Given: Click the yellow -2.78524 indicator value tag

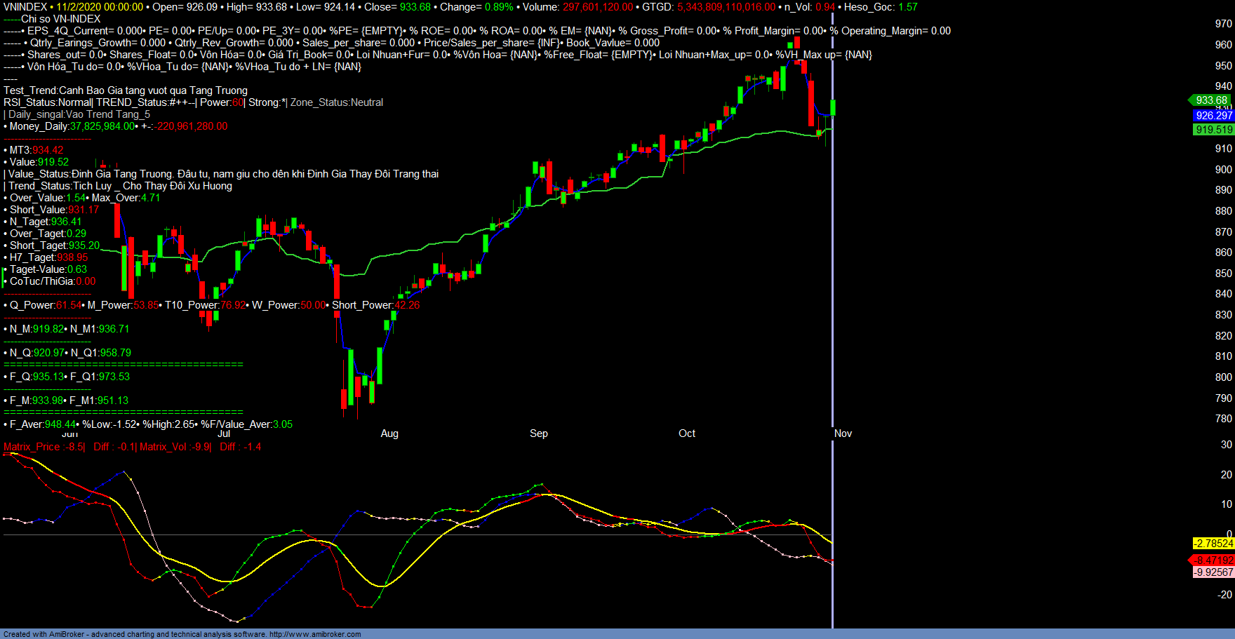Looking at the screenshot, I should click(1213, 544).
